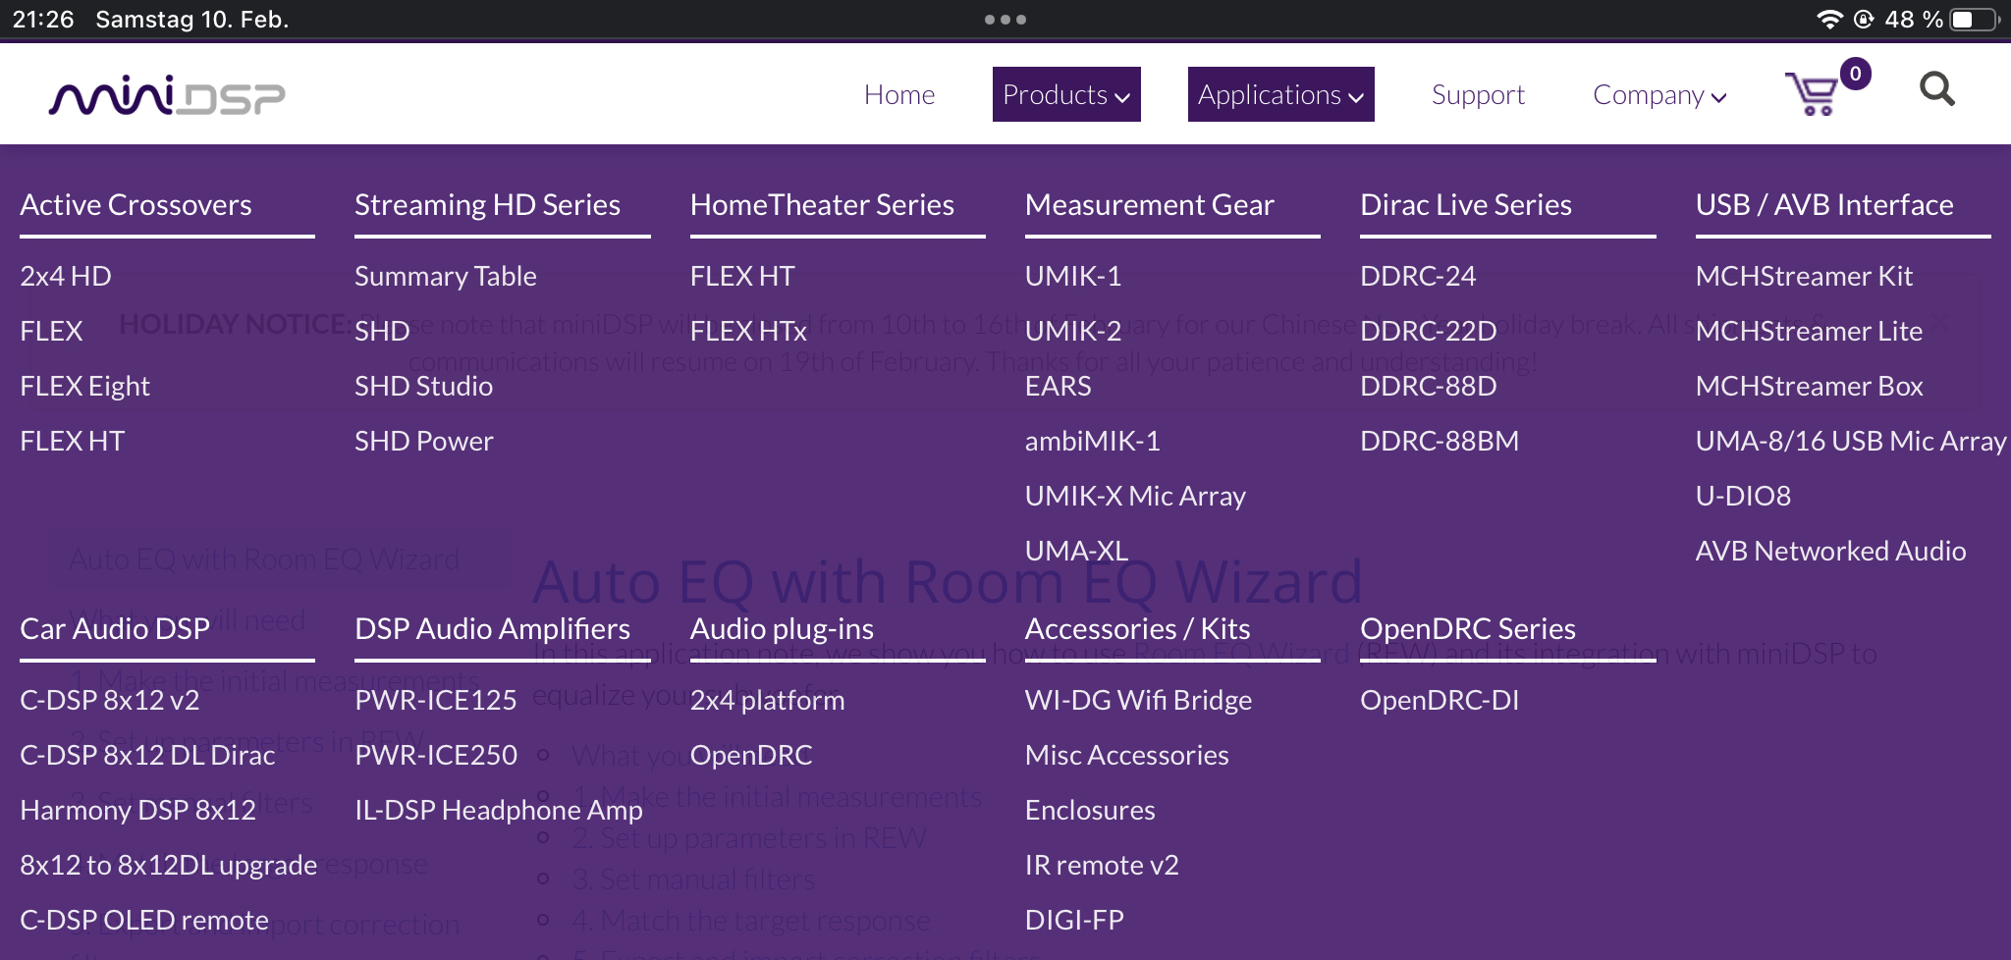Open the FLEX HTx product
This screenshot has width=2011, height=960.
748,331
